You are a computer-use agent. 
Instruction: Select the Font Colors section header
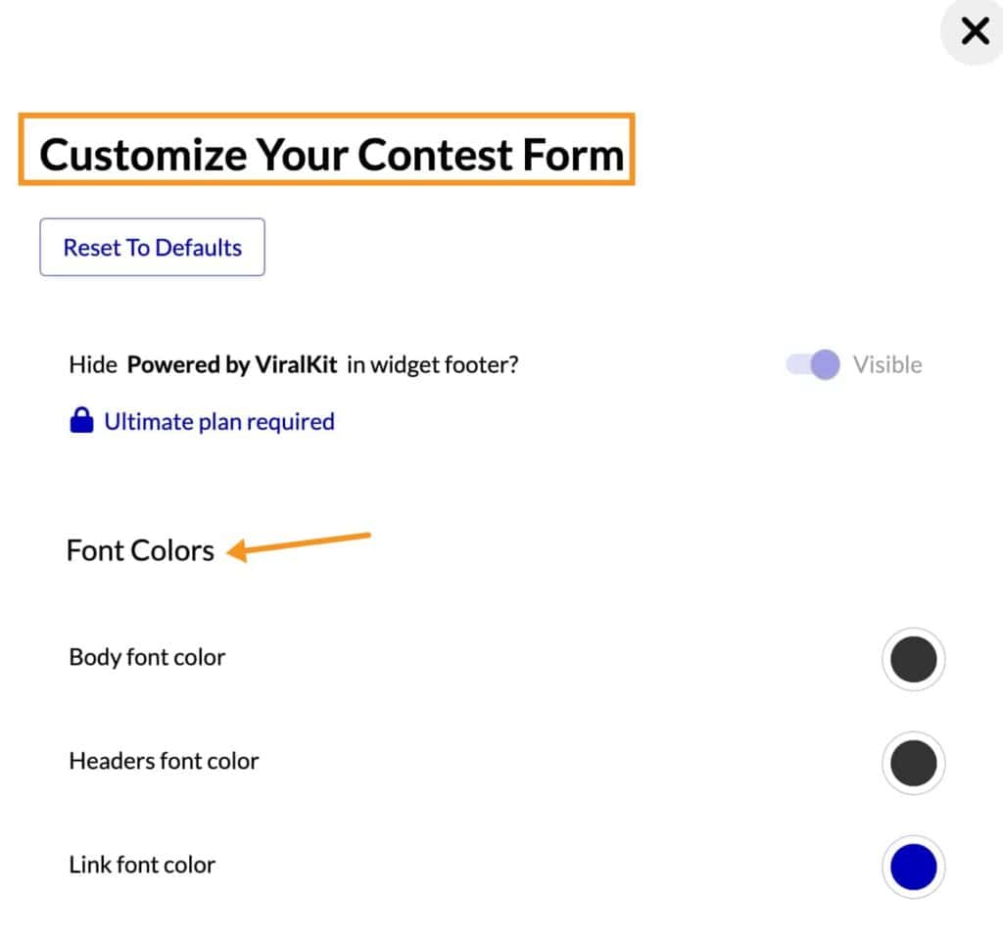tap(140, 550)
